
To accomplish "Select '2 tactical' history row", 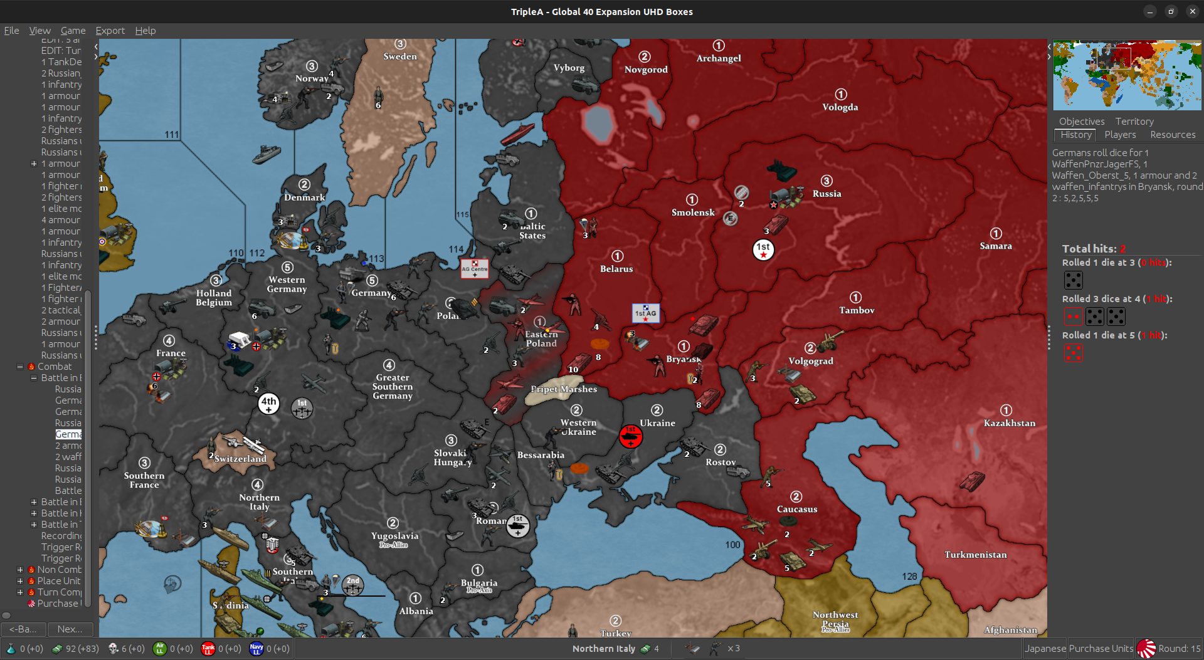I will (61, 310).
